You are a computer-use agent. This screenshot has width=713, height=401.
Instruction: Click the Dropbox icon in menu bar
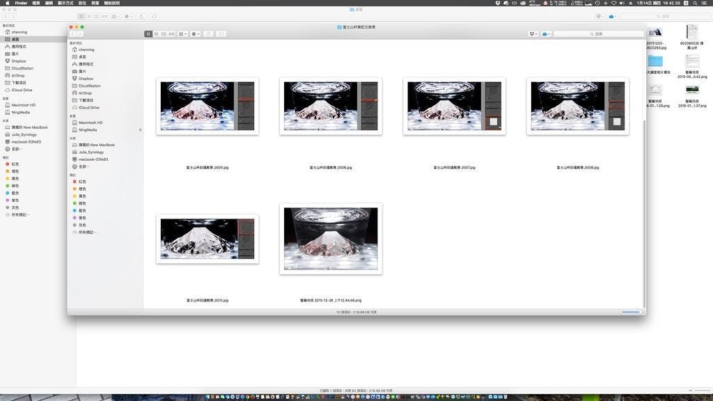coord(497,3)
